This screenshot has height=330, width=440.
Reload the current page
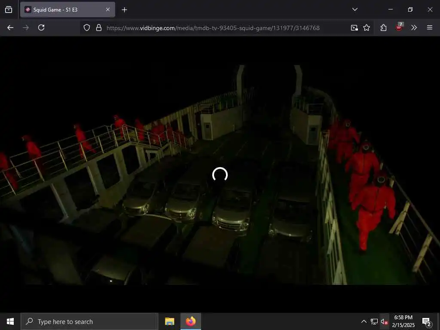point(41,27)
